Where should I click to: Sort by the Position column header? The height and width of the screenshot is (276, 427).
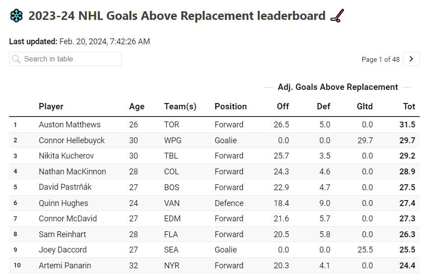230,107
